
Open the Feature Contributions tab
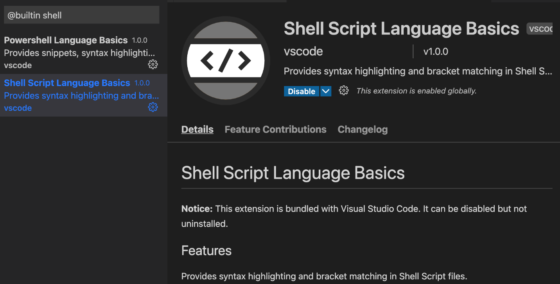(x=275, y=129)
